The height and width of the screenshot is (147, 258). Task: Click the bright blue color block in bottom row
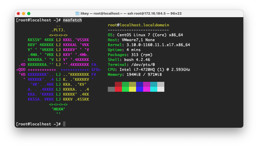coord(139,89)
